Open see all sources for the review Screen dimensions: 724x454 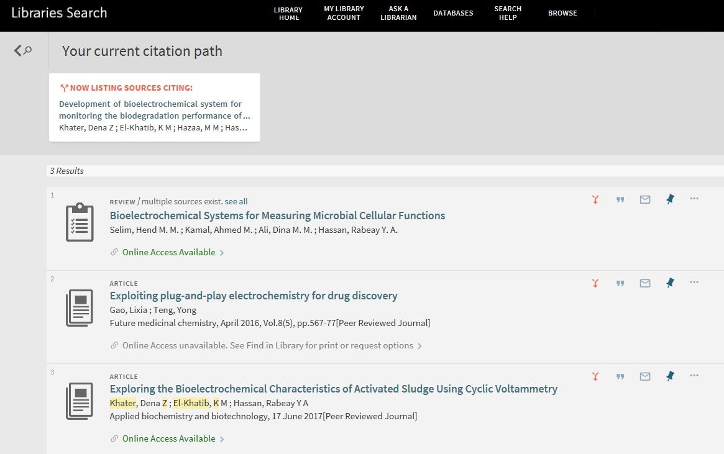(236, 201)
